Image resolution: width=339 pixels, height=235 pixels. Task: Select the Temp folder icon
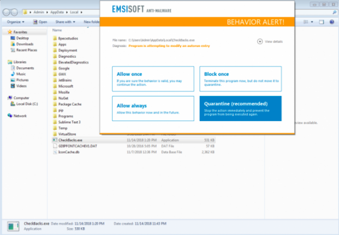tap(55, 128)
